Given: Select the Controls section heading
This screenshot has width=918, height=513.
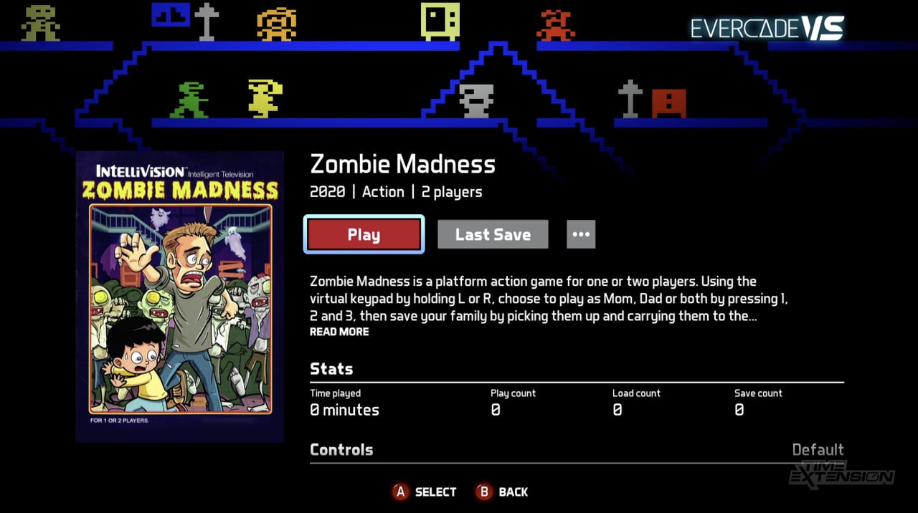Looking at the screenshot, I should click(341, 450).
